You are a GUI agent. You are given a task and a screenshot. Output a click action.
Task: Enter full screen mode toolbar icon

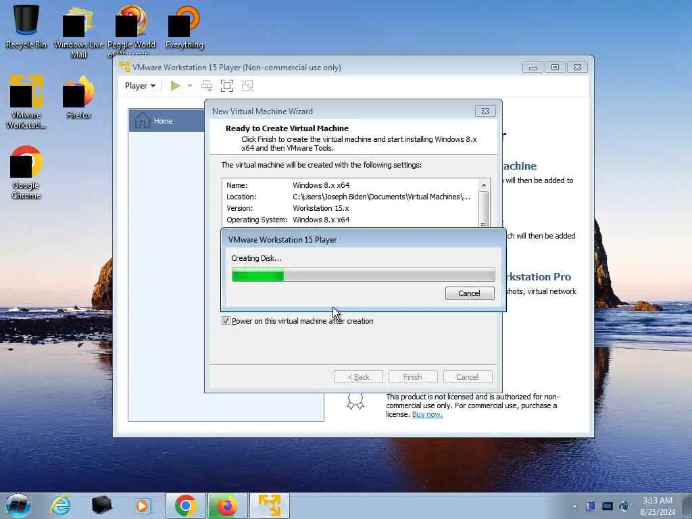(x=227, y=86)
